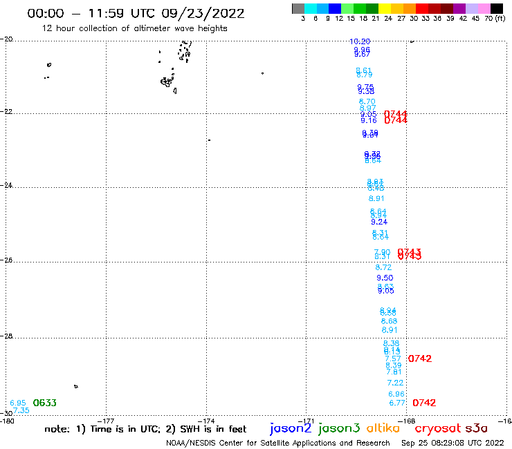Click the jason2 satellite legend label
This screenshot has width=512, height=449.
291,428
